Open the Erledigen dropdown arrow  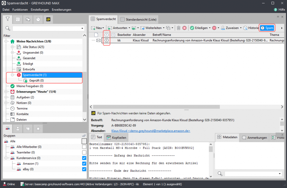point(210,28)
